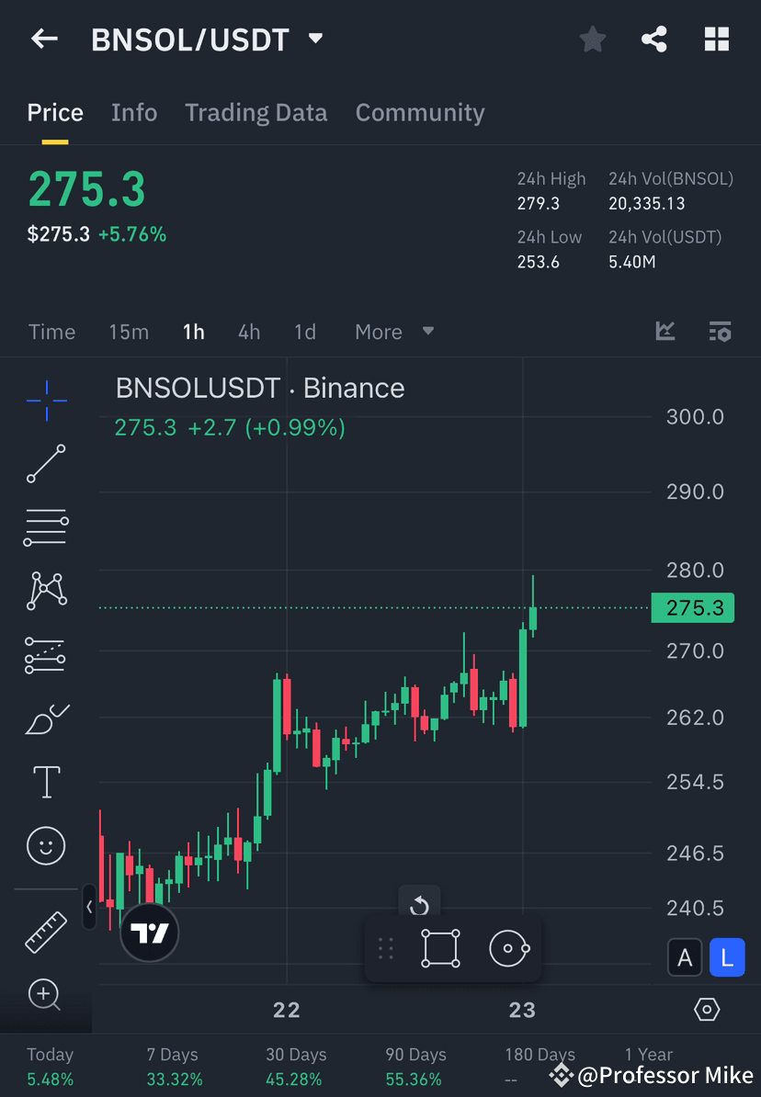Open the indicators icon above the chart
The height and width of the screenshot is (1097, 761).
point(664,332)
